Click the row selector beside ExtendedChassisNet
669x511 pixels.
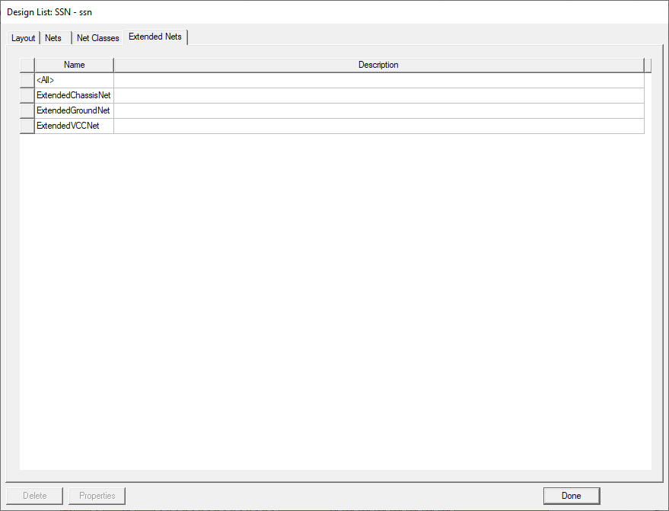pos(26,94)
